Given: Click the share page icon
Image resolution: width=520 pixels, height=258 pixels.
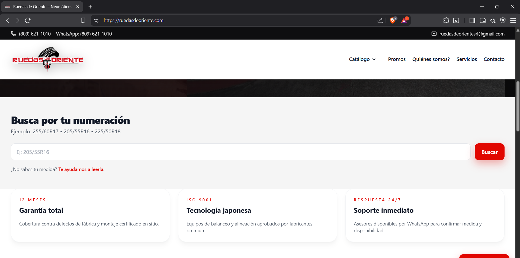Looking at the screenshot, I should pos(380,20).
